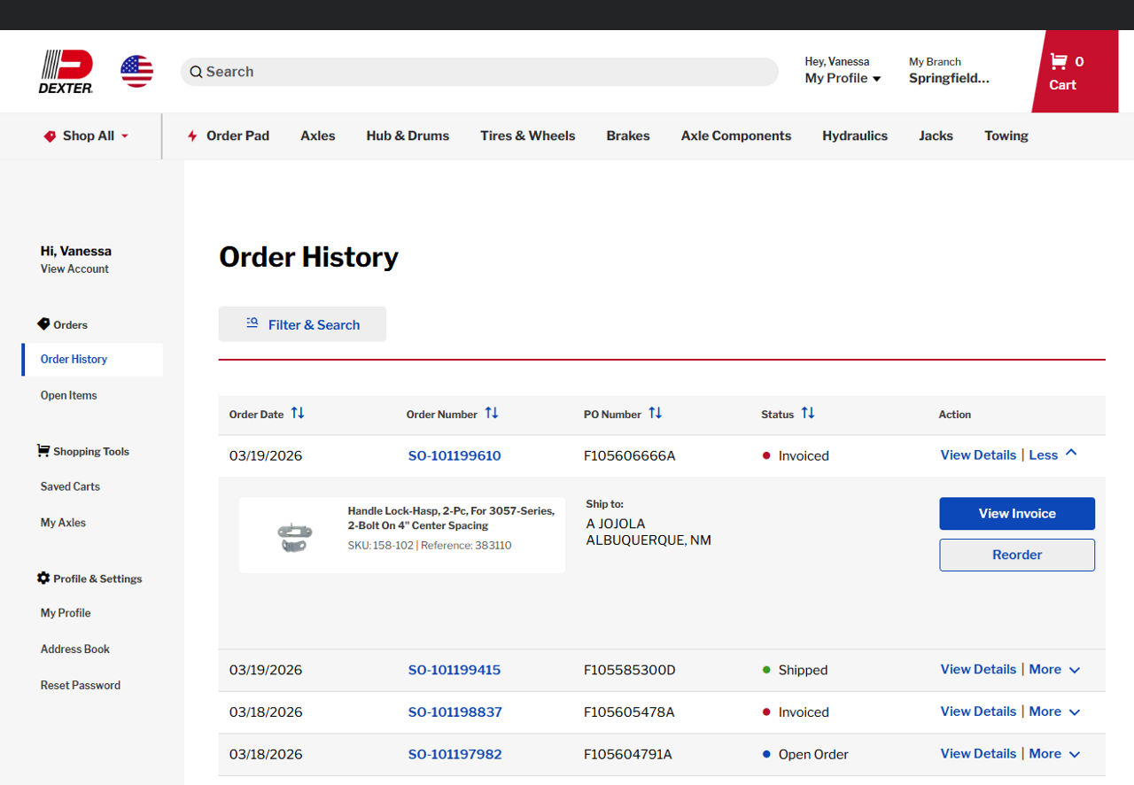Click the Shopping Tools cart icon
The image size is (1134, 785).
pos(43,451)
